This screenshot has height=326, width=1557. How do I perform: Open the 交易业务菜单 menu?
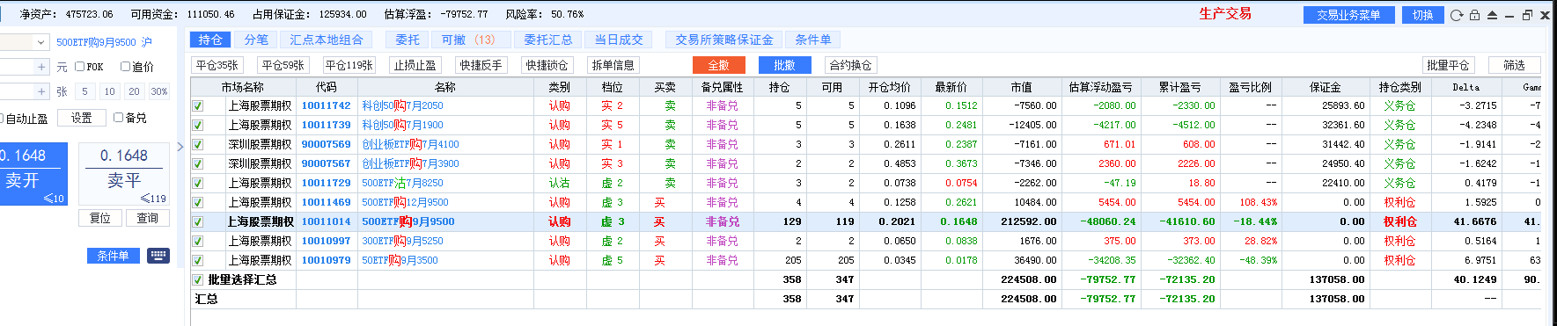[1348, 15]
